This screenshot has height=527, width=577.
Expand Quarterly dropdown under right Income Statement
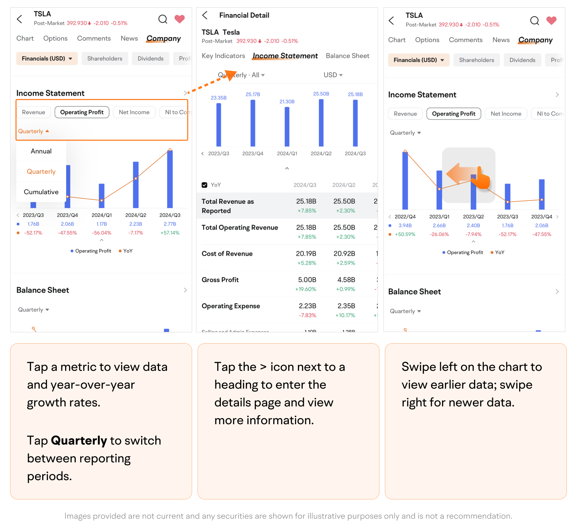[x=405, y=133]
